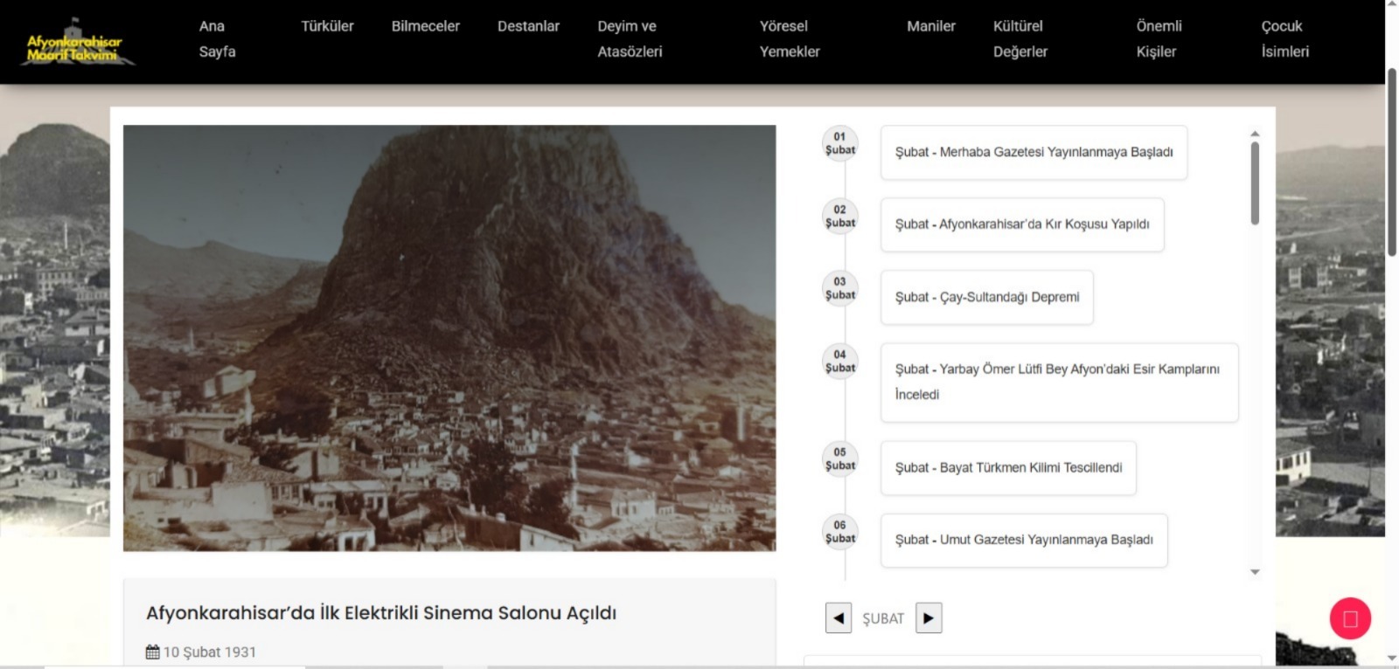Open Merhaba Gazetesi Yayınlanmaya Başladı event
The image size is (1399, 669).
(1033, 153)
